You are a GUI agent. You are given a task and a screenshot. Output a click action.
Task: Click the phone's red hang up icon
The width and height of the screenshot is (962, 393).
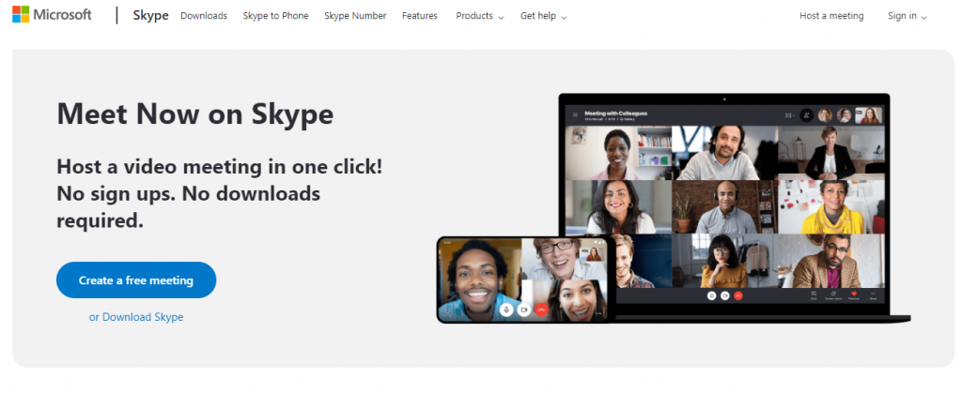click(541, 310)
